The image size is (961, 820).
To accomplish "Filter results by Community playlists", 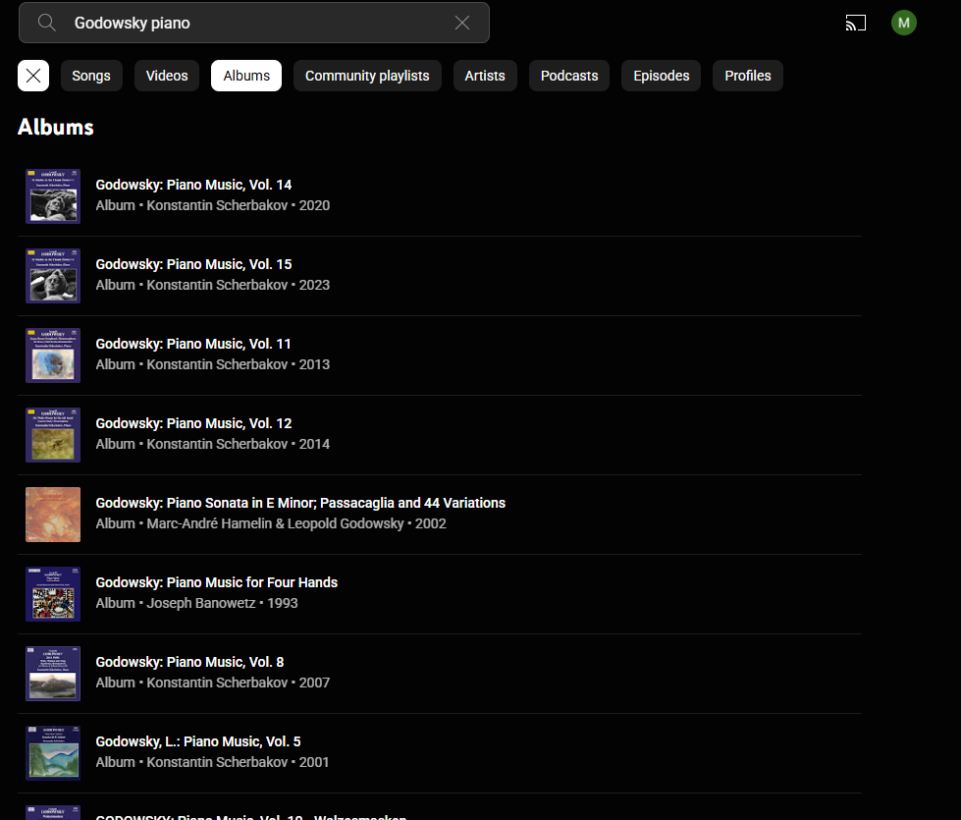I will [x=367, y=76].
